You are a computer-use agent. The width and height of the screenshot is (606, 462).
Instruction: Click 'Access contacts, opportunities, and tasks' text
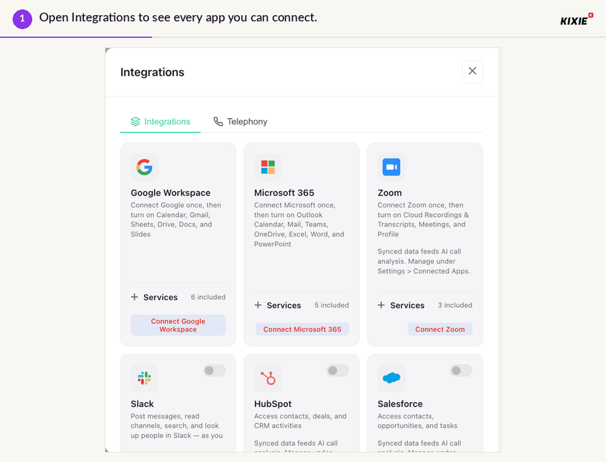tap(417, 421)
